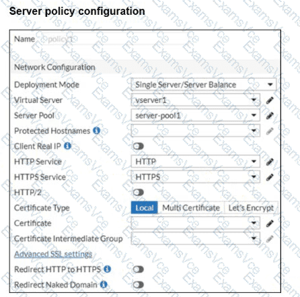The width and height of the screenshot is (300, 297).
Task: Open the Deployment Mode dropdown
Action: (x=204, y=85)
